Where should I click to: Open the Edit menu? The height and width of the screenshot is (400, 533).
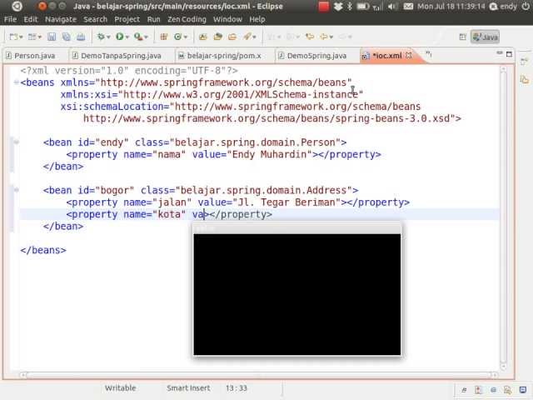[31, 19]
